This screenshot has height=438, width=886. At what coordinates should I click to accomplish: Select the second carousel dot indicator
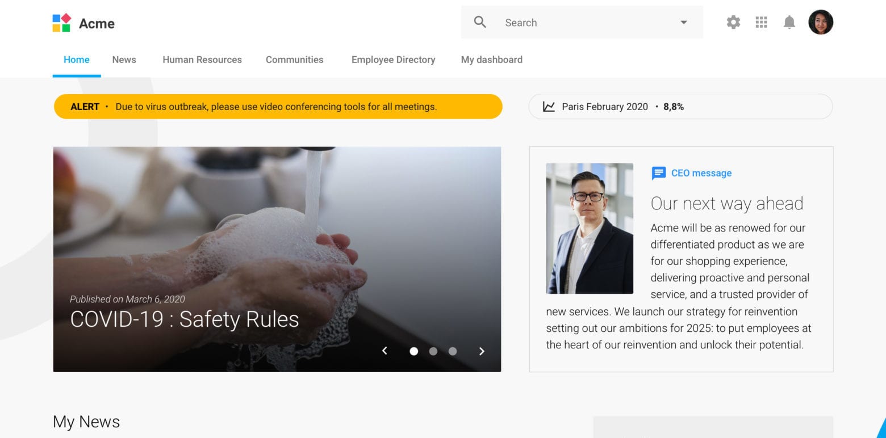pos(433,351)
